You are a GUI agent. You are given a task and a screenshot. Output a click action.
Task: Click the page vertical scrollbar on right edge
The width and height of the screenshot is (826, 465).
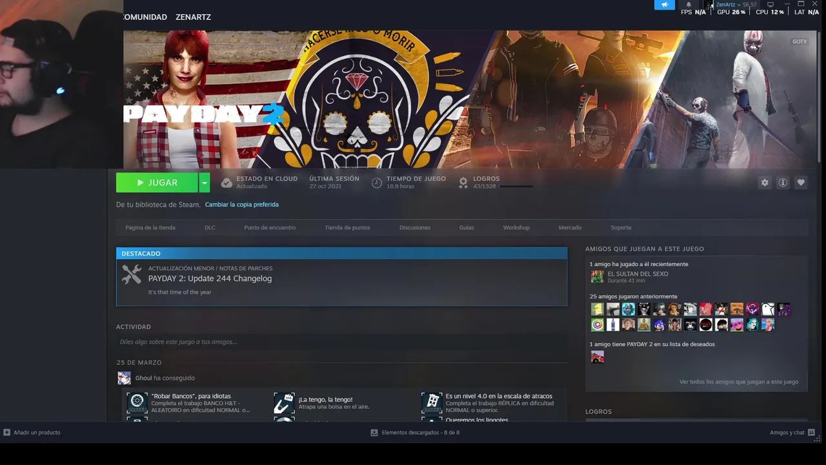point(820,97)
